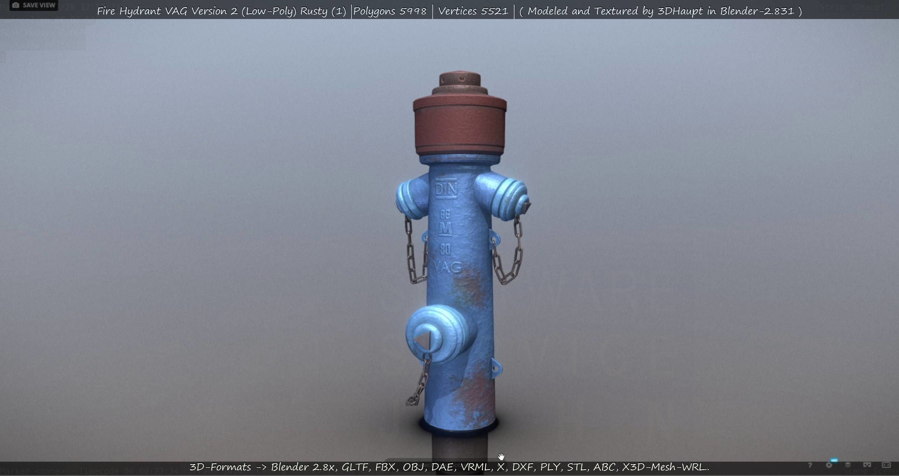Image resolution: width=899 pixels, height=476 pixels.
Task: Open the viewer settings gear icon
Action: pyautogui.click(x=829, y=465)
